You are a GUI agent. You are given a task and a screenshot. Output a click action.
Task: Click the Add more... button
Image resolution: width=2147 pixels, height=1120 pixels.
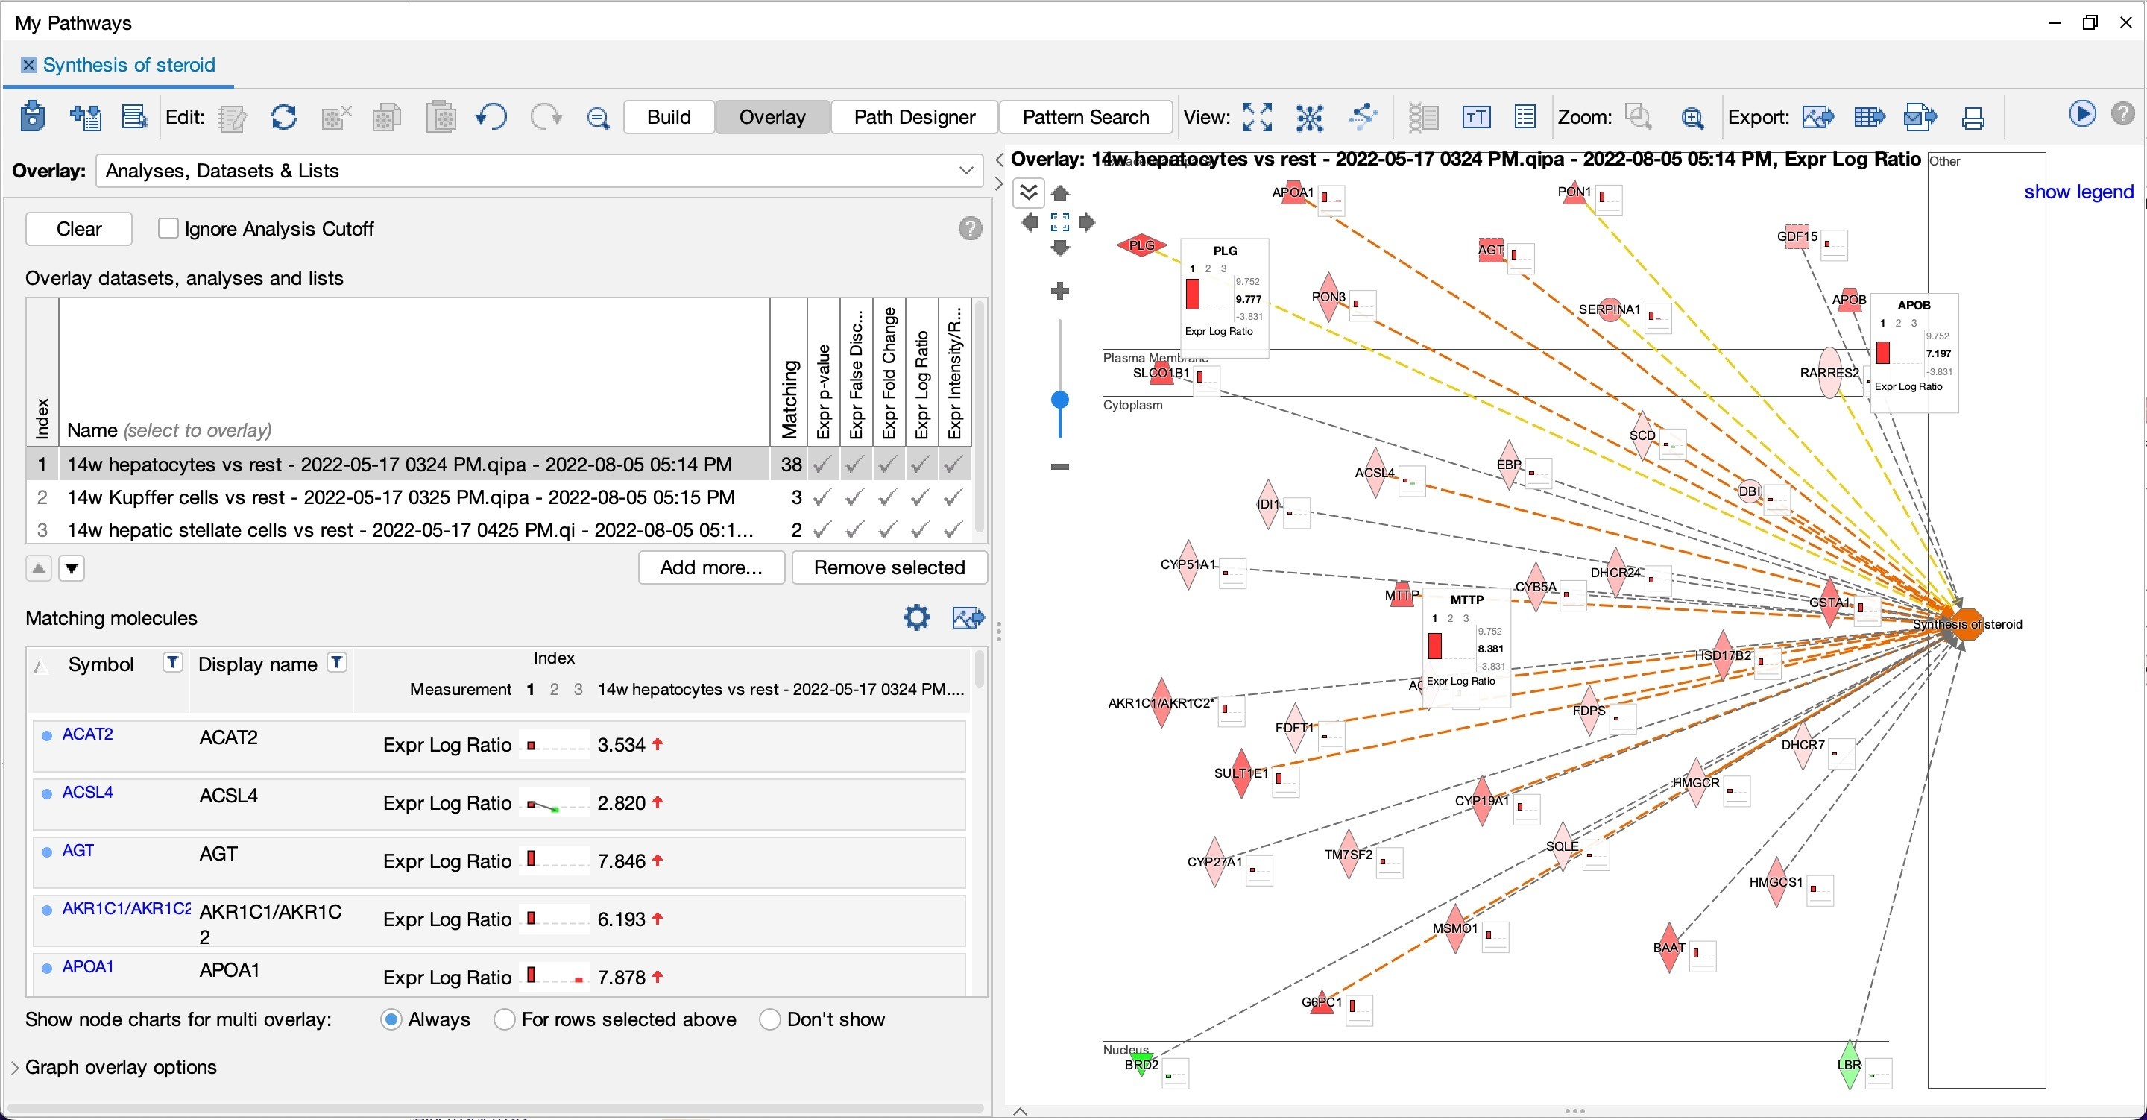pyautogui.click(x=711, y=568)
